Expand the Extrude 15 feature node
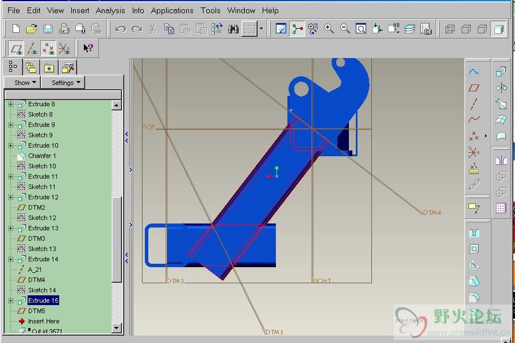 click(x=10, y=300)
